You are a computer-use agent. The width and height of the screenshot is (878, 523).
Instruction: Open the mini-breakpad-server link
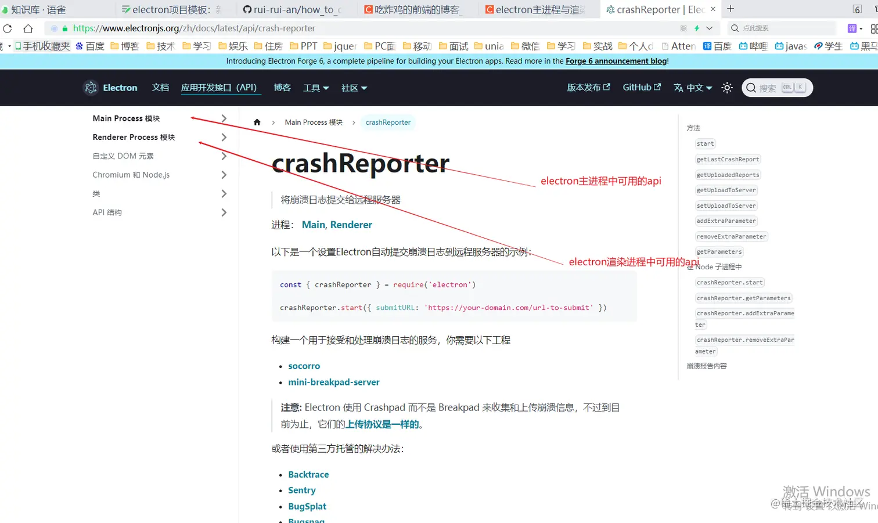point(334,382)
